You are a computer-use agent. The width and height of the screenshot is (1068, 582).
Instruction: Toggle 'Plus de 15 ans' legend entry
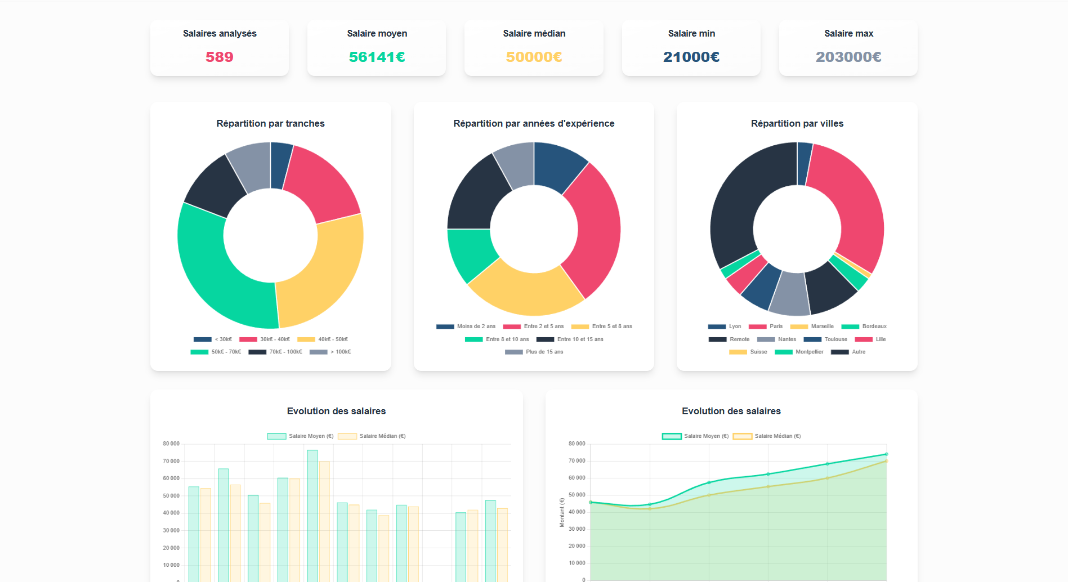coord(534,352)
